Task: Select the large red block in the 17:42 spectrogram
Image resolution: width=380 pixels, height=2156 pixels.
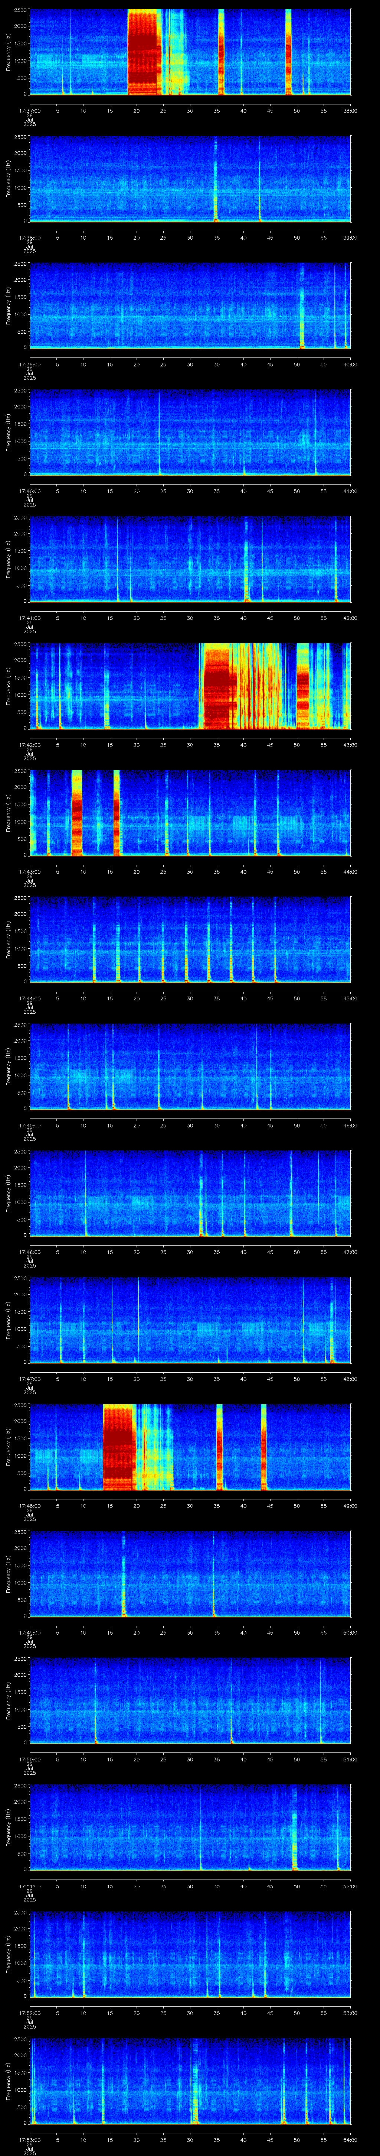Action: pyautogui.click(x=220, y=686)
